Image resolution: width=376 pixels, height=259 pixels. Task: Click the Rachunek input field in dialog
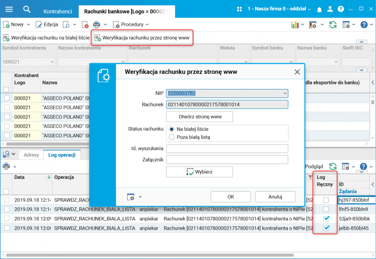tap(227, 105)
